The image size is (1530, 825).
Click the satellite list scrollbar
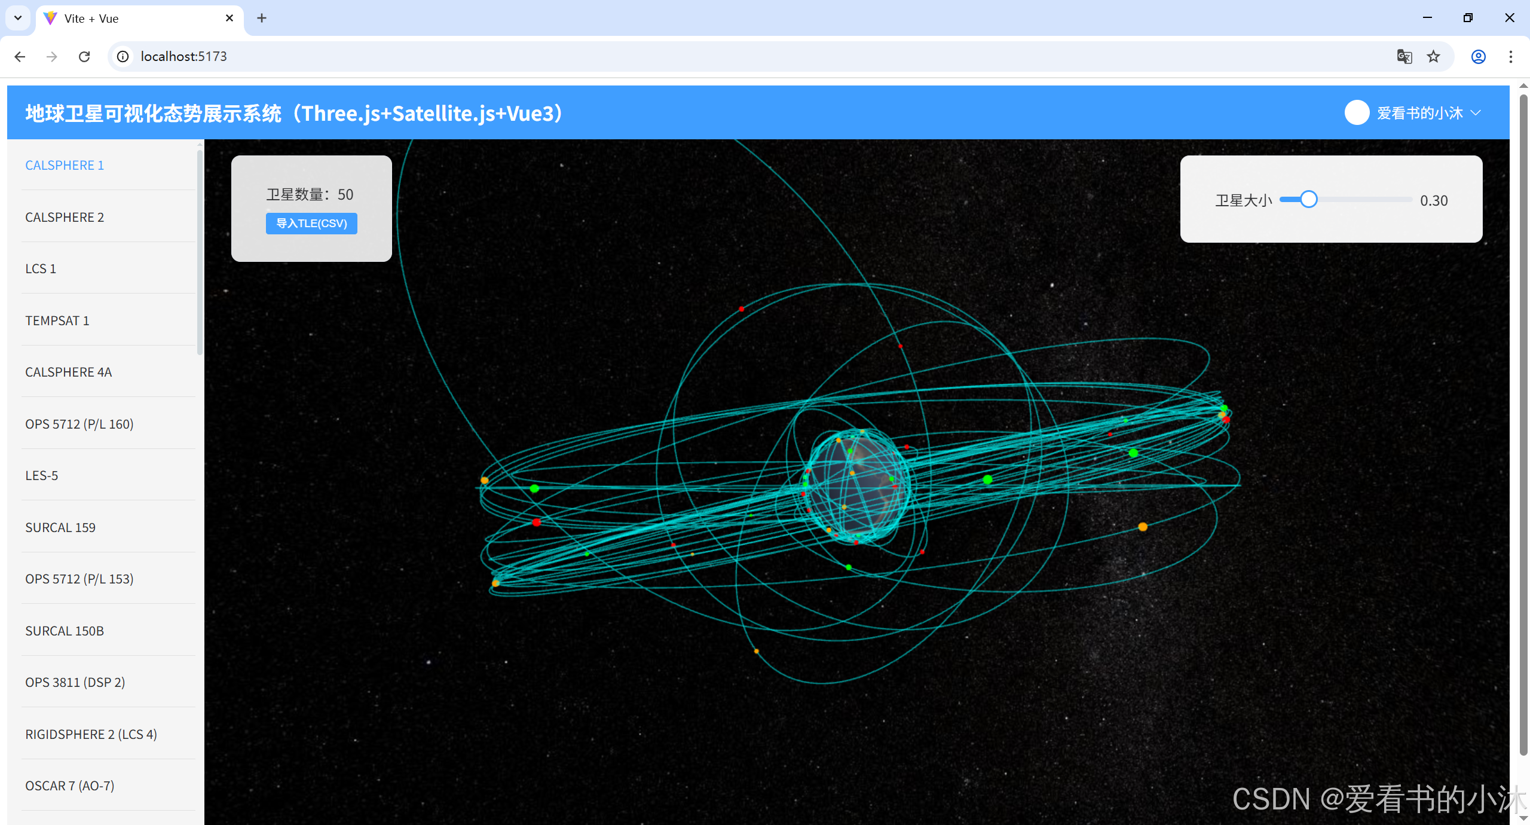pos(200,251)
